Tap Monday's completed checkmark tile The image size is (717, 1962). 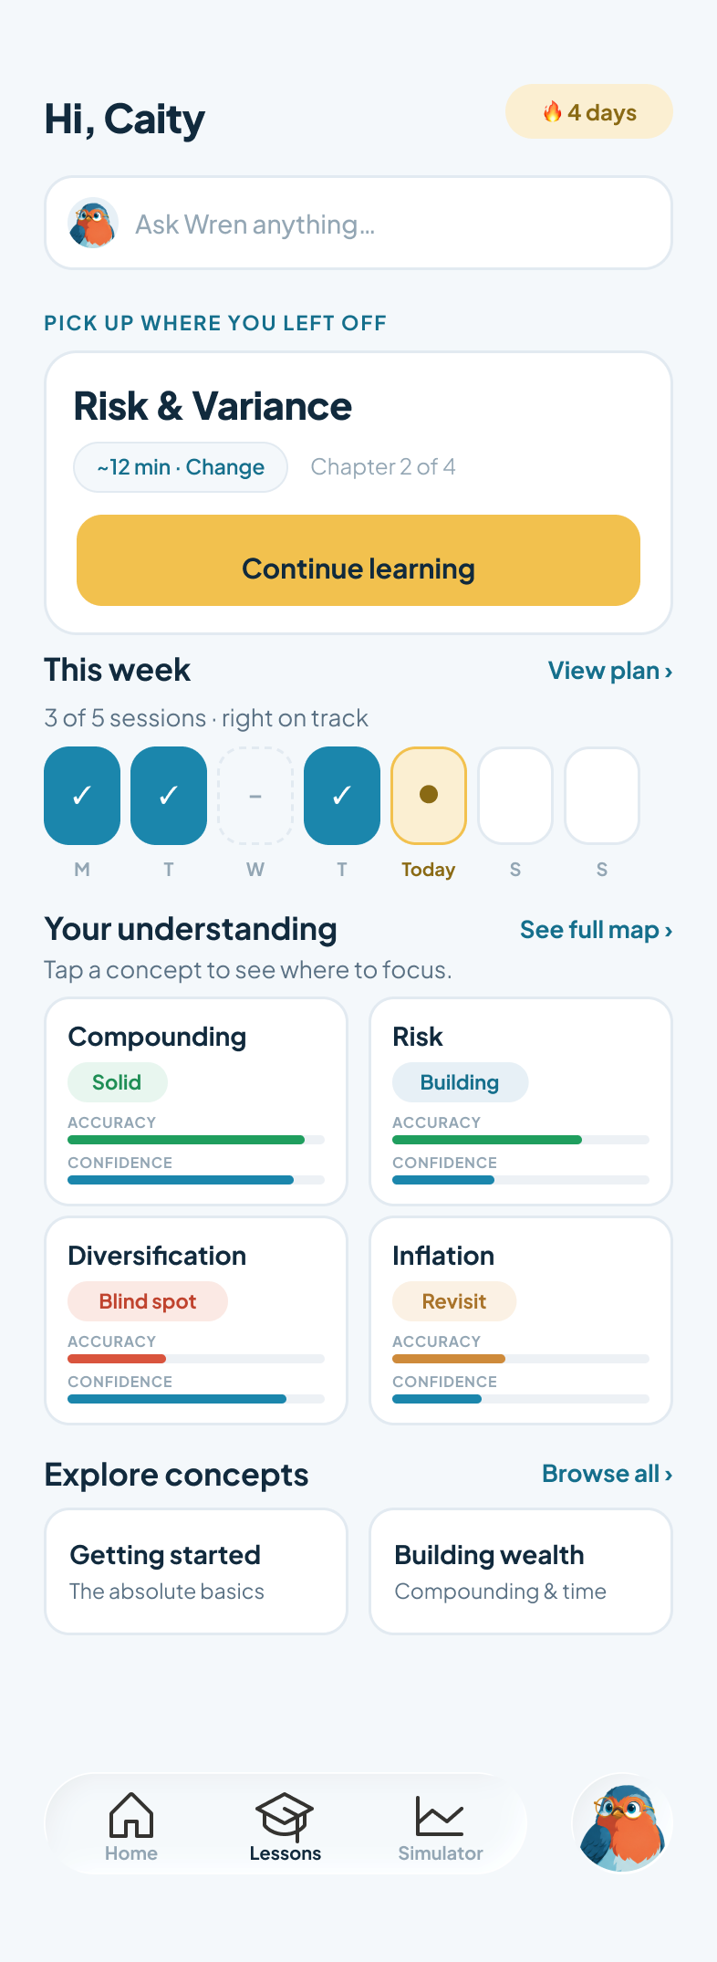coord(82,795)
